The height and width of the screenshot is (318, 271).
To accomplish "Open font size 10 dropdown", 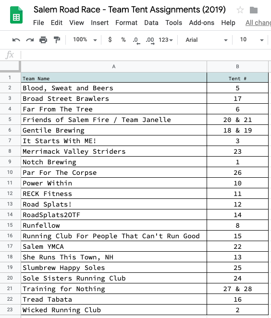I will pos(251,39).
